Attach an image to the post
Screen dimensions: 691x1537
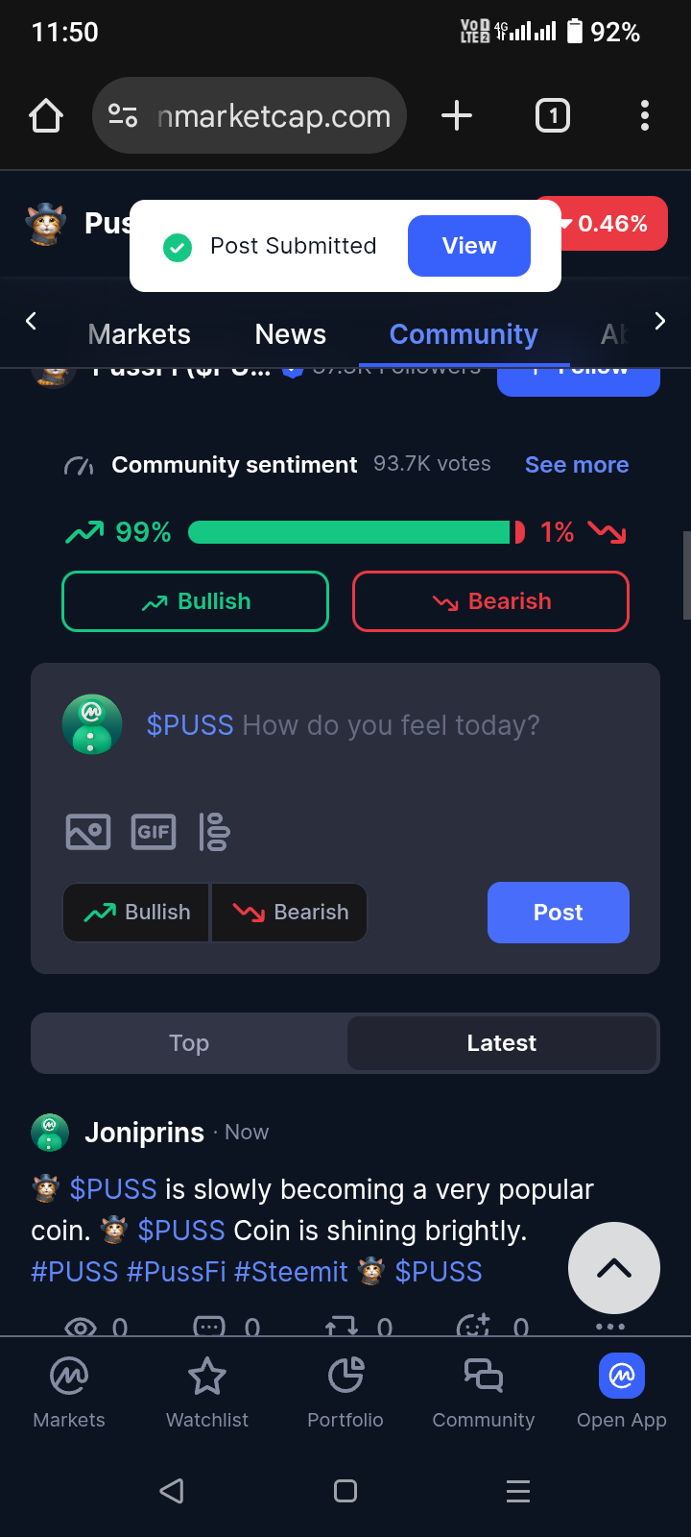coord(88,832)
